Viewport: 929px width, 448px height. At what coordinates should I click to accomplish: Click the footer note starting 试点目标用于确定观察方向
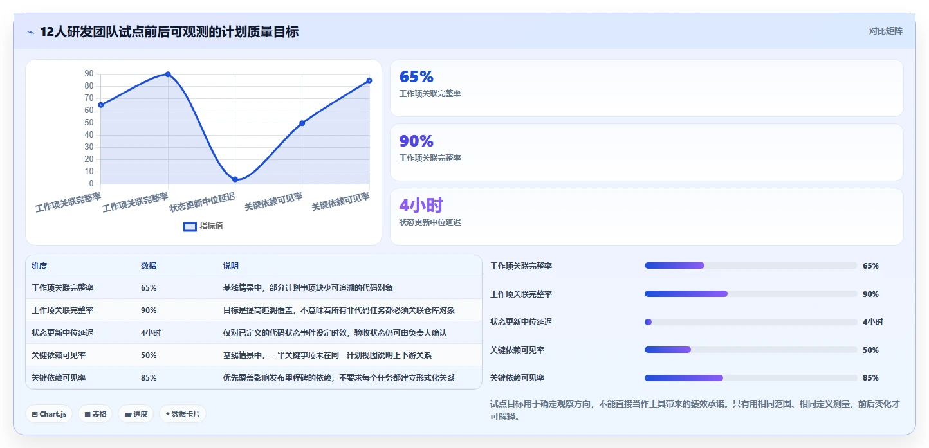[695, 410]
